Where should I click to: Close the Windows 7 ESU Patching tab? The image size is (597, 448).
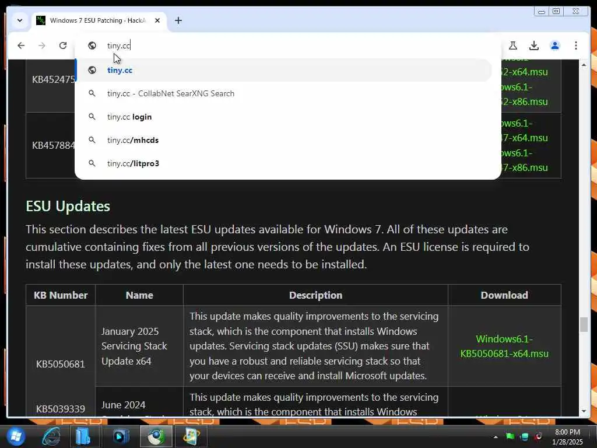click(157, 20)
